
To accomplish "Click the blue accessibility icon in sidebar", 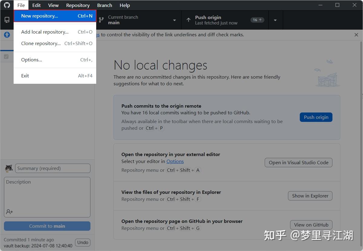I will click(7, 34).
